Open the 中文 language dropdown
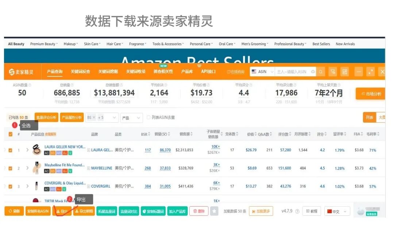Viewport: 394px width, 227px height. point(337,211)
